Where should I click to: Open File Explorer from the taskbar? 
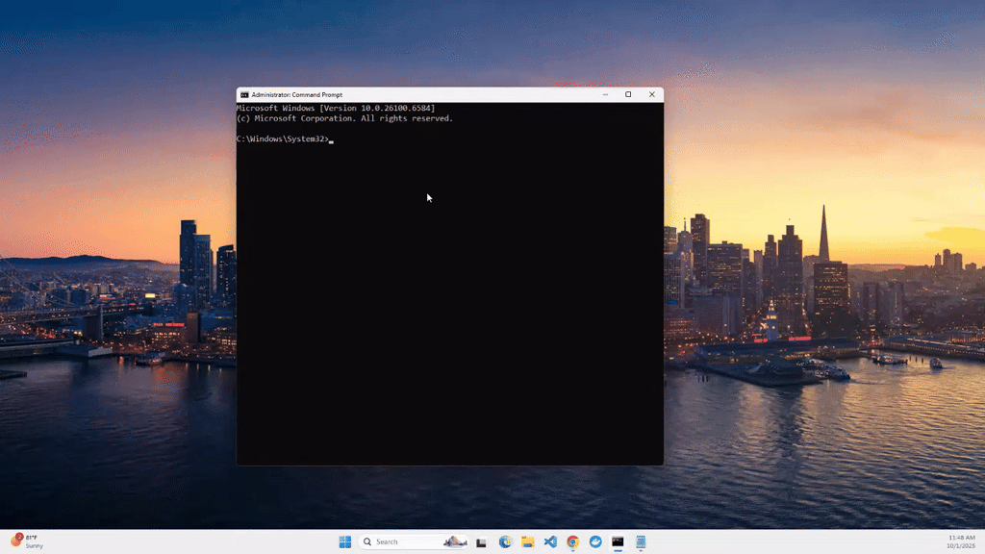(x=528, y=542)
